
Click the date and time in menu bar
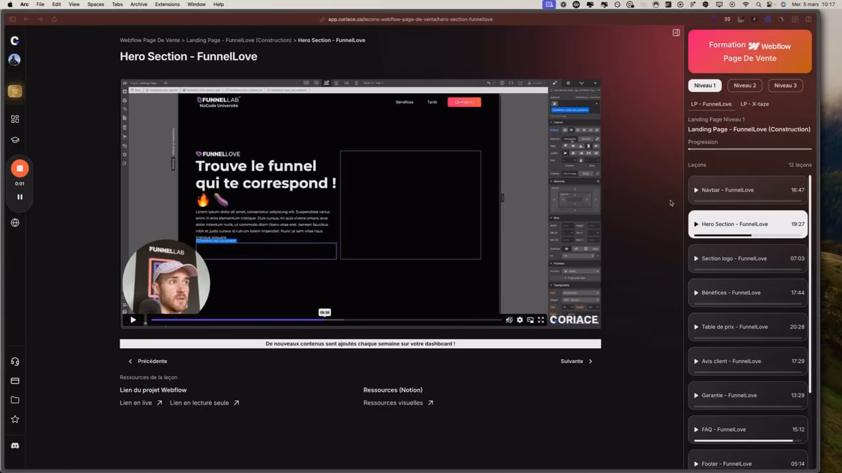point(815,5)
